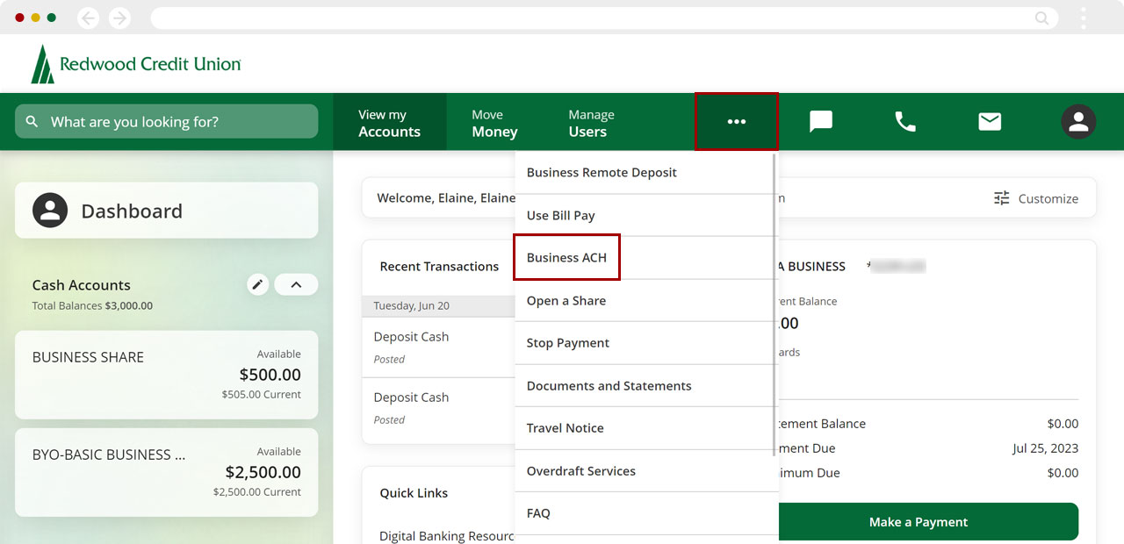The width and height of the screenshot is (1124, 544).
Task: Open the Dashboard card in the sidebar
Action: [167, 211]
